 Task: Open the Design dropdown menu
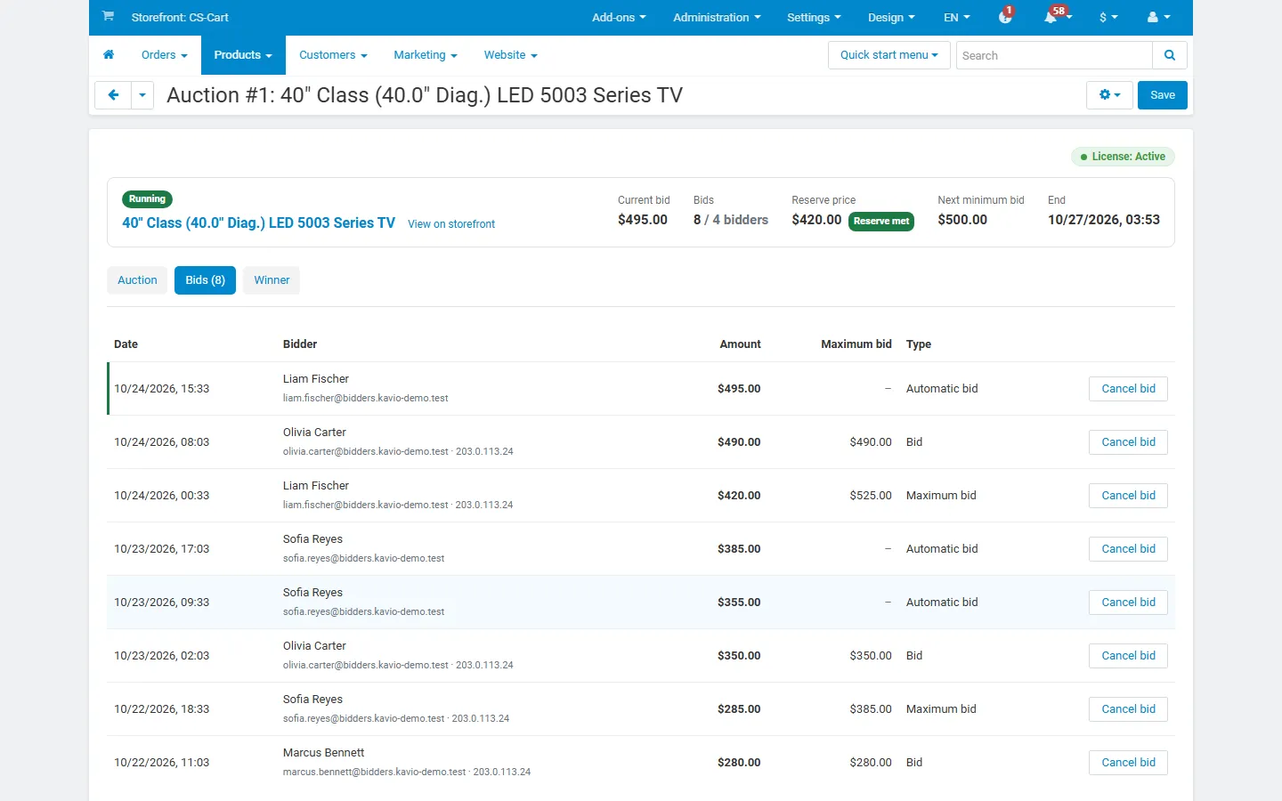[x=891, y=17]
